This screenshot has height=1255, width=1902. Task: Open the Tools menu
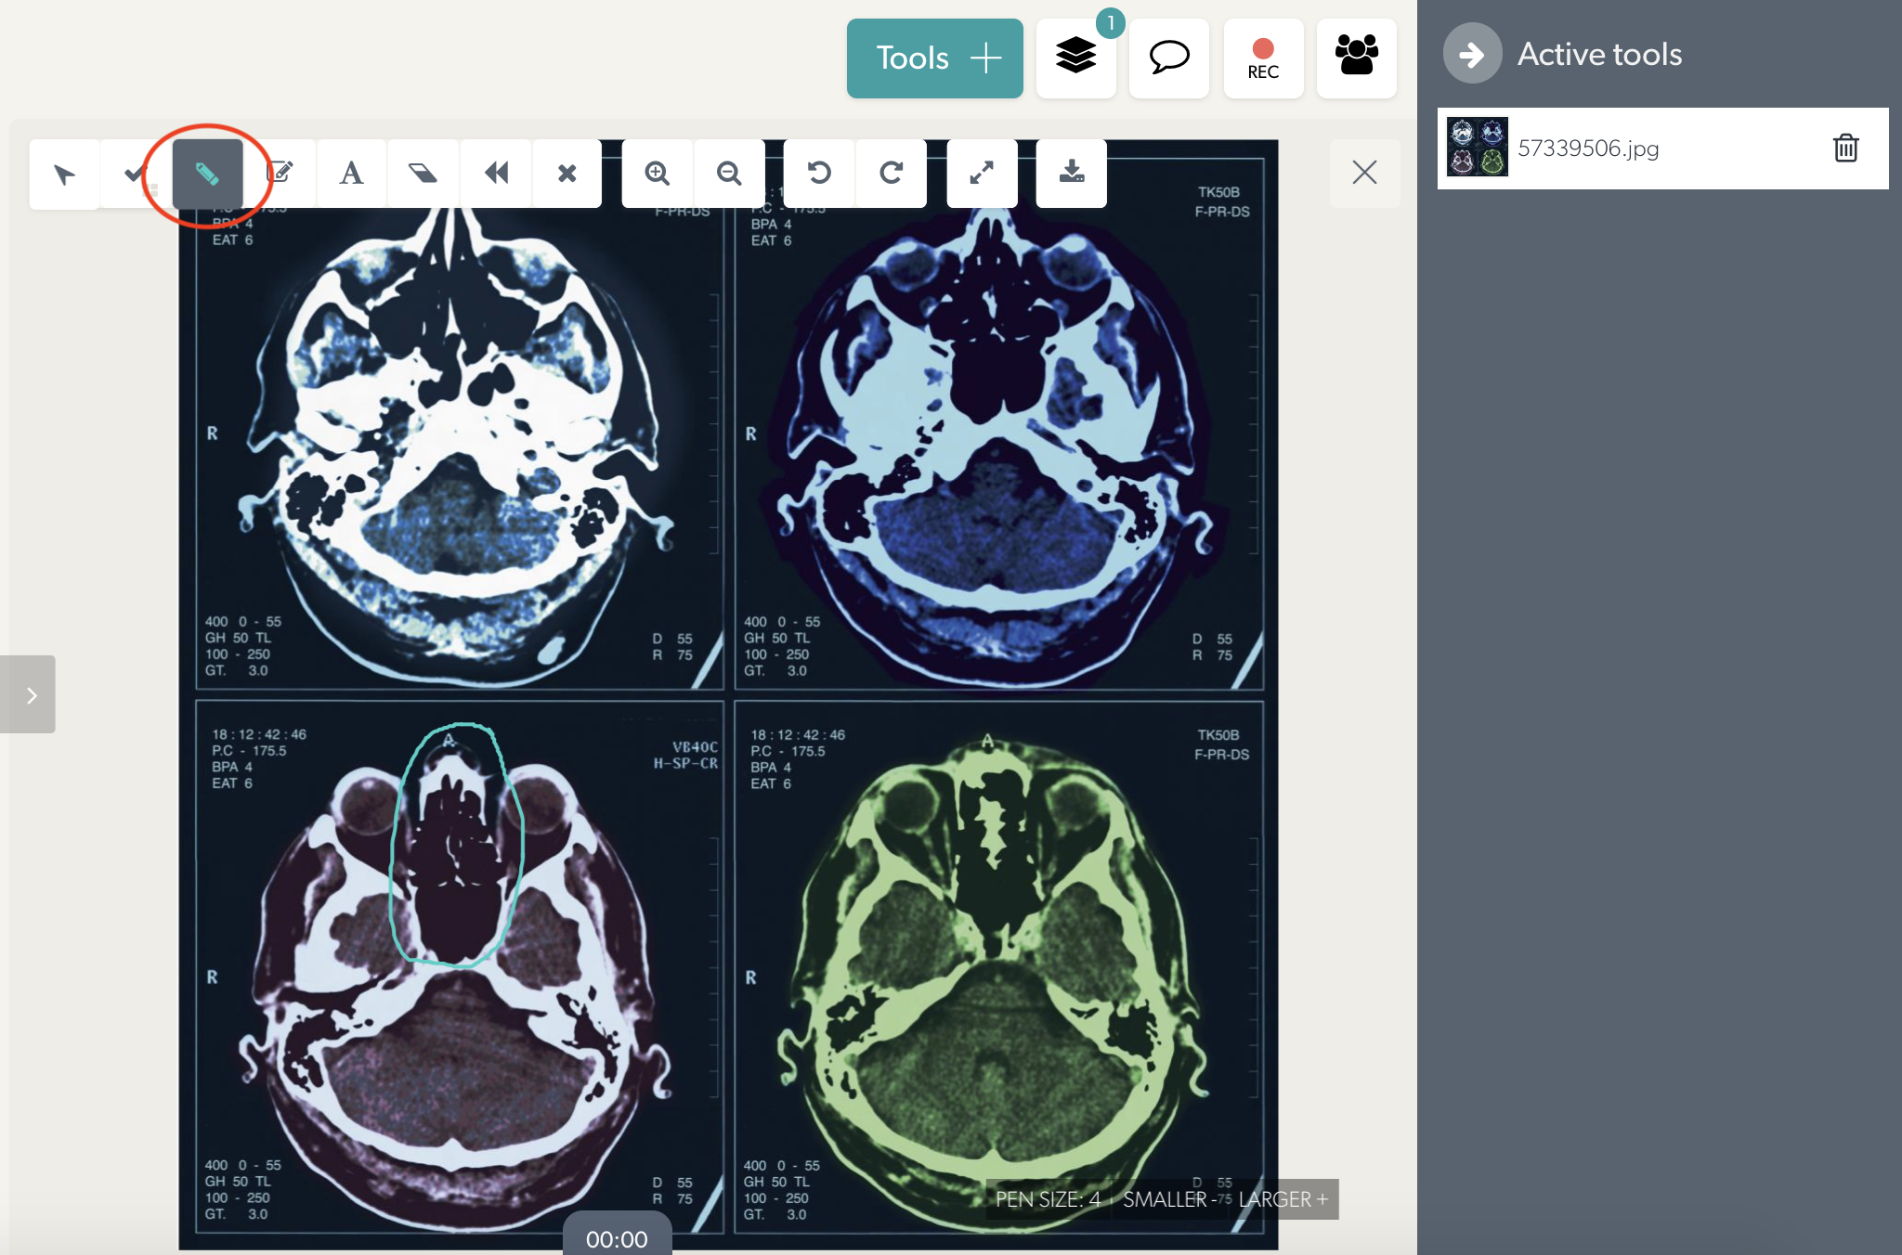click(x=935, y=58)
